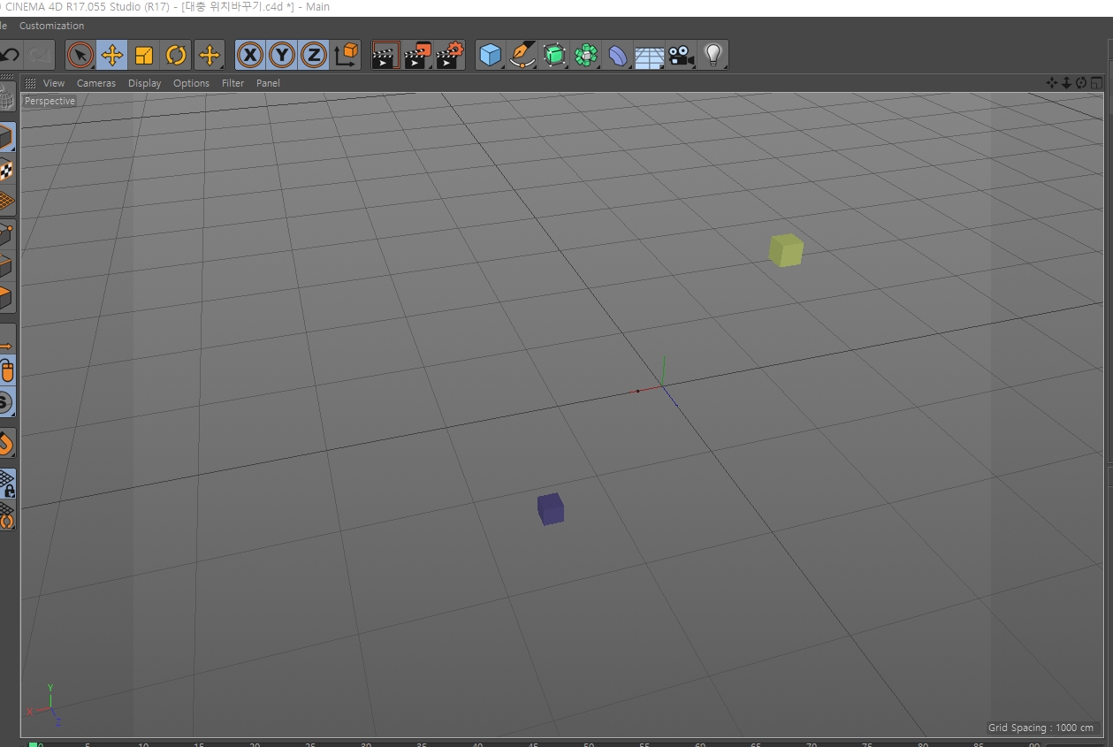Select the Live Selection tool
1113x747 pixels.
80,56
